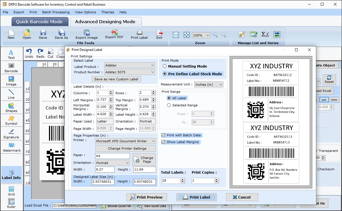Open the Label Product dropdown showing Adetec

click(130, 65)
